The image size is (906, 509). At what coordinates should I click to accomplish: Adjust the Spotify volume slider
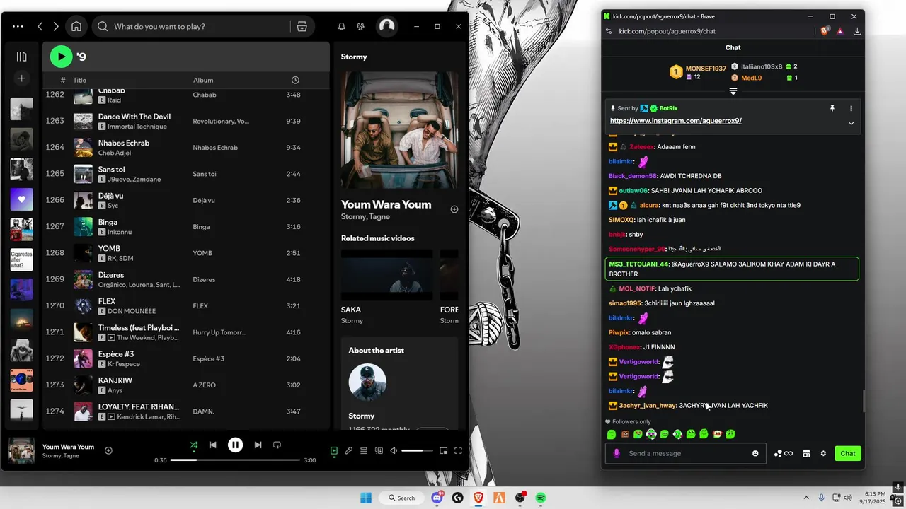tap(417, 450)
